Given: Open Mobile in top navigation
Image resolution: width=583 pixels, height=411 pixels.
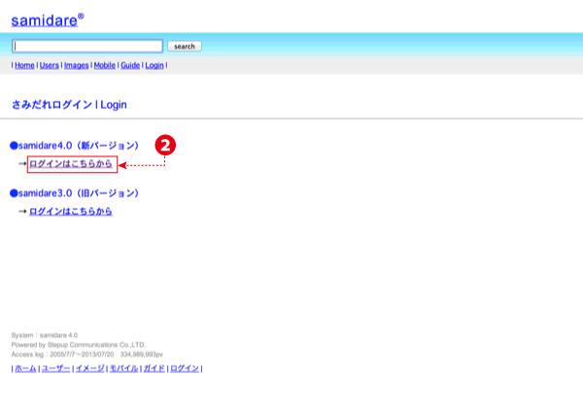Looking at the screenshot, I should coord(105,65).
